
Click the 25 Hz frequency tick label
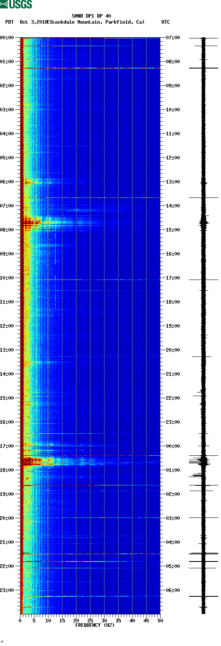pos(90,621)
